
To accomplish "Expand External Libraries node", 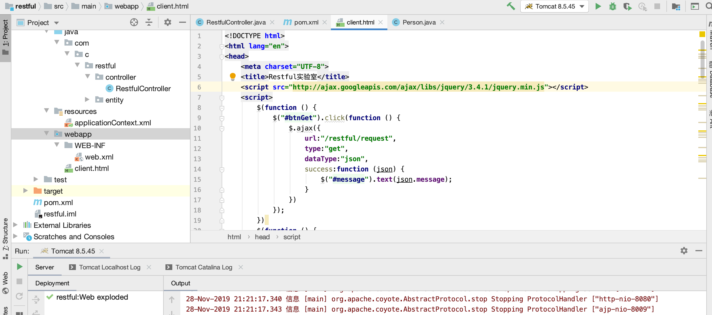I will 16,225.
